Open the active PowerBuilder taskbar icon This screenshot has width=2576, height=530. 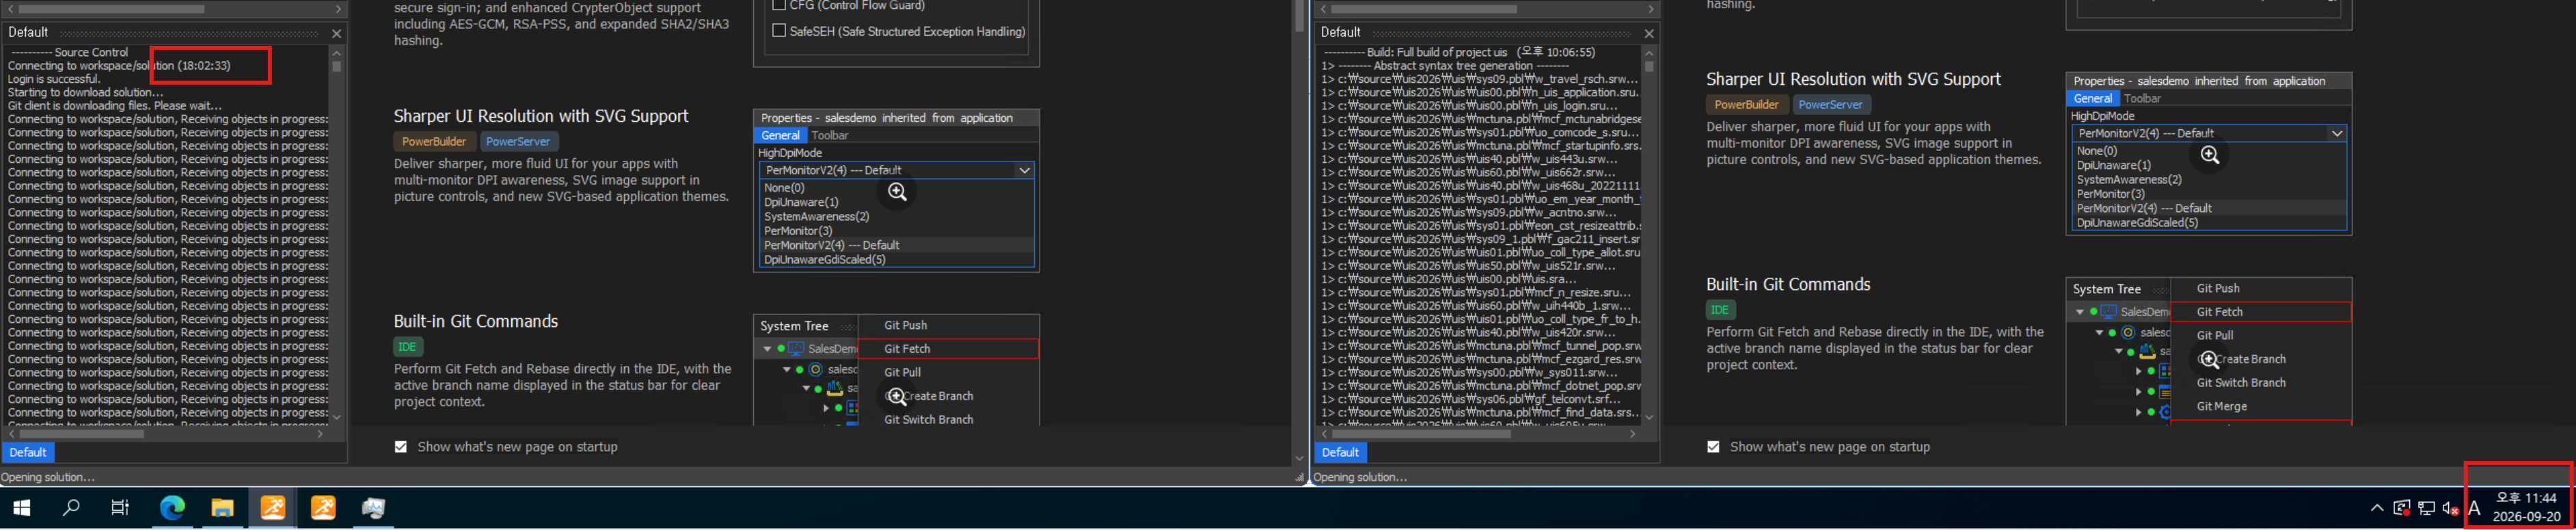tap(273, 508)
